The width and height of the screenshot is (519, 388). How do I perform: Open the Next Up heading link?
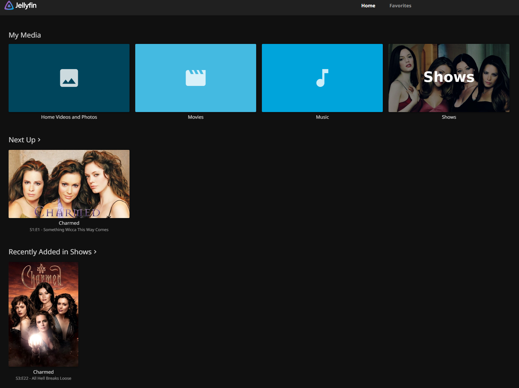pos(25,140)
